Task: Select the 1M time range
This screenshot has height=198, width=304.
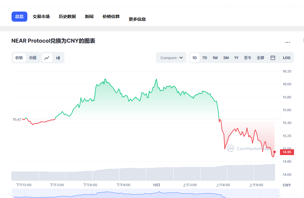Action: 215,58
